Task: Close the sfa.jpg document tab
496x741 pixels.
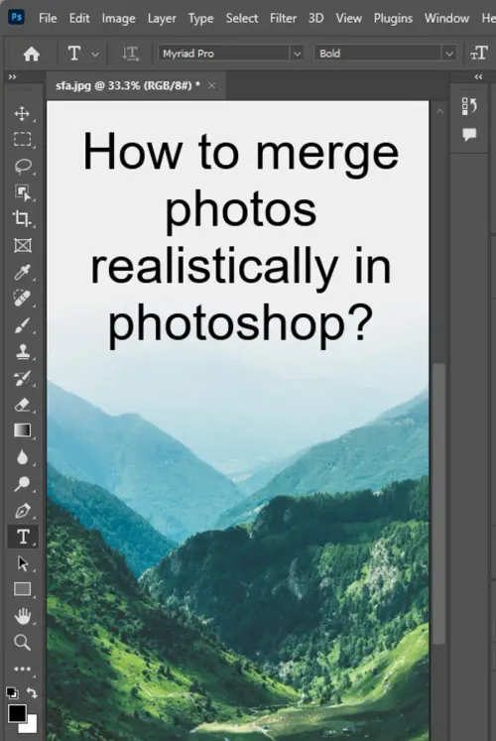Action: (212, 85)
